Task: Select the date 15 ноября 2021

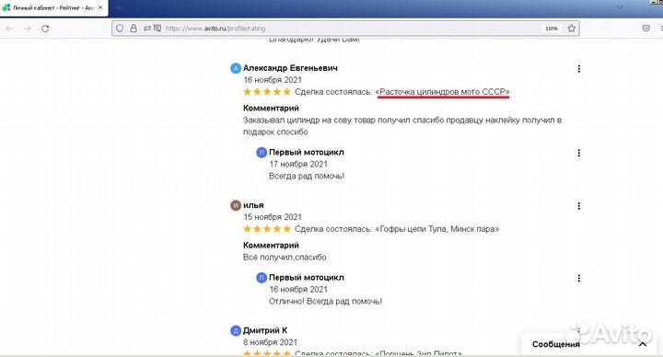Action: (273, 217)
